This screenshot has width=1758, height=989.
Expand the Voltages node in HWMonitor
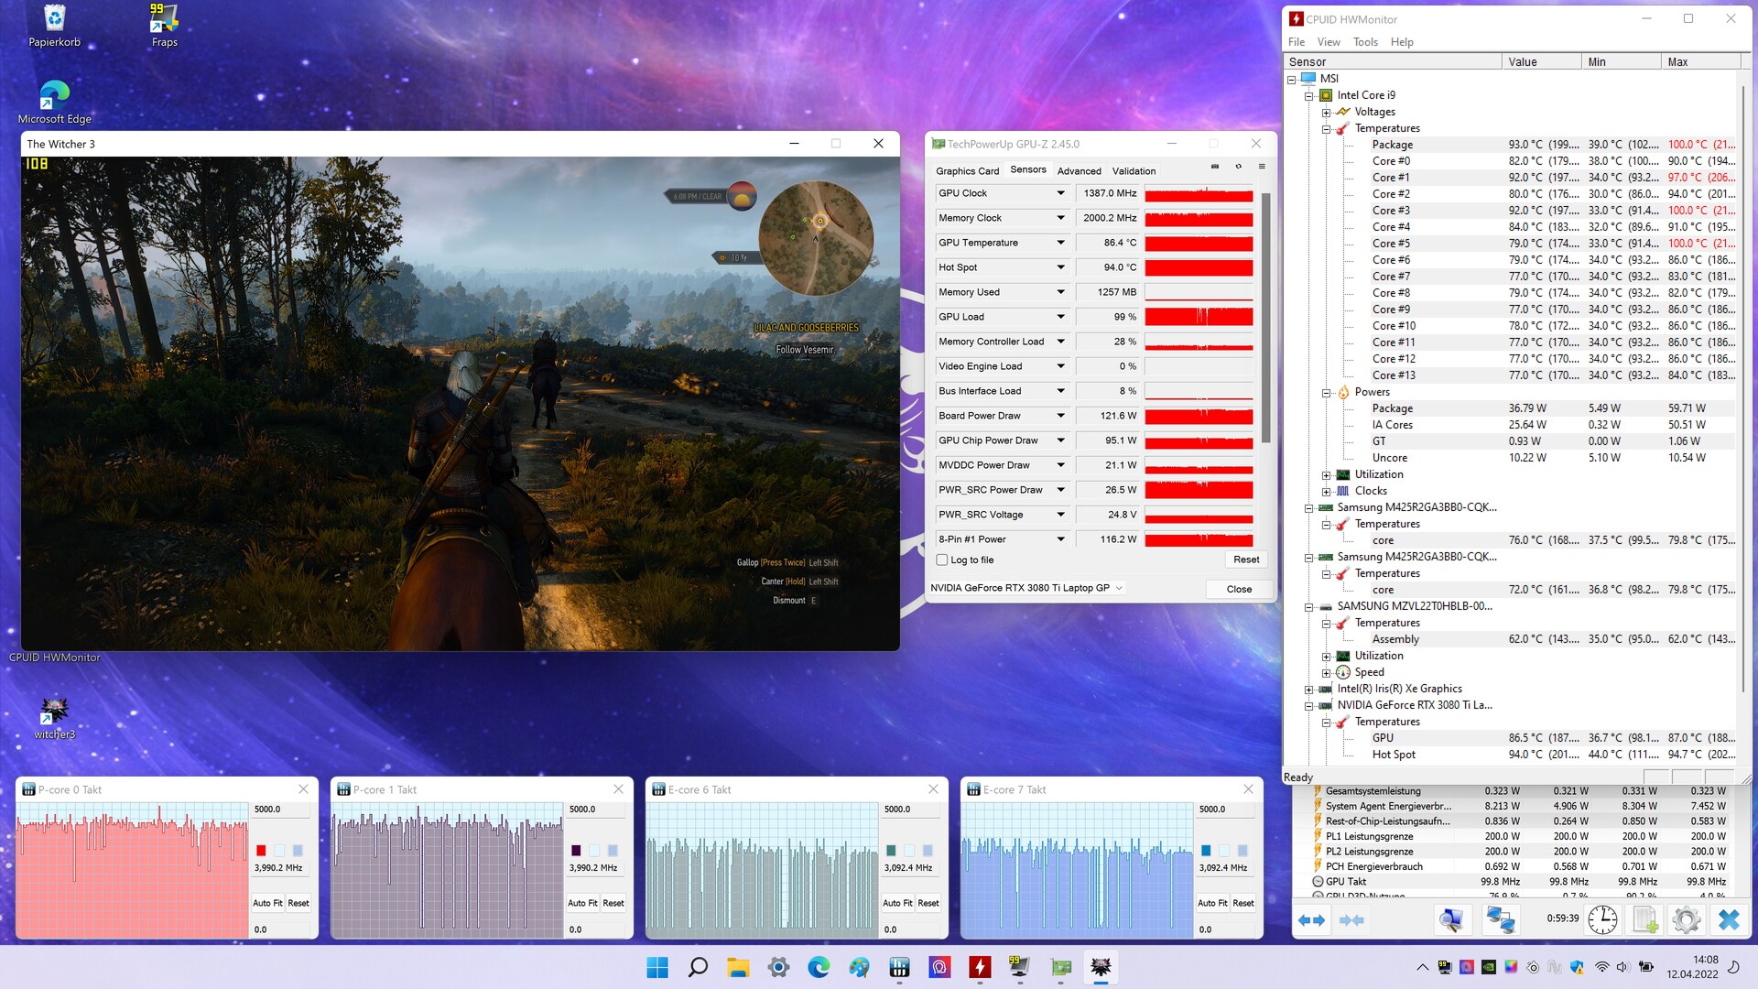click(x=1326, y=112)
